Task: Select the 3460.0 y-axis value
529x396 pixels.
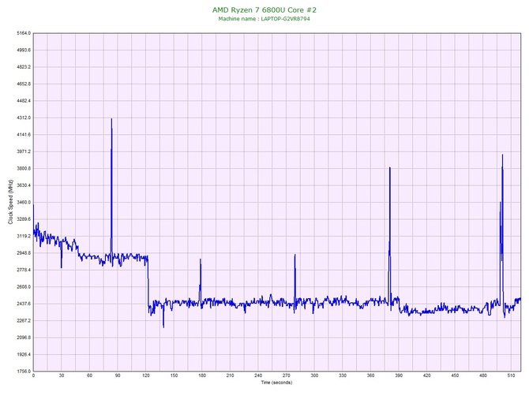Action: pyautogui.click(x=24, y=202)
